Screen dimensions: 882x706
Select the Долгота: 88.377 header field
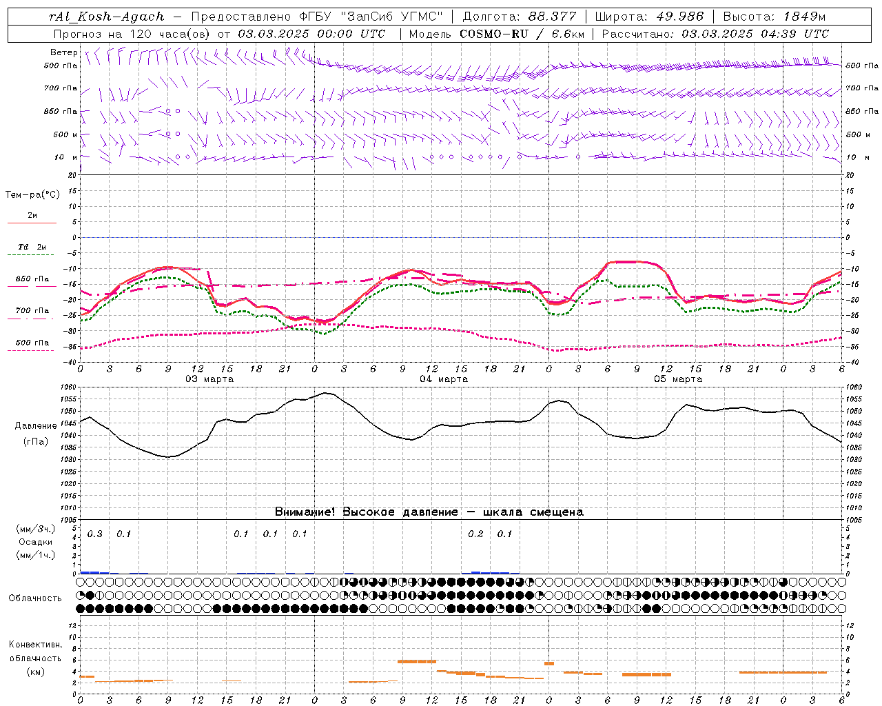point(519,17)
